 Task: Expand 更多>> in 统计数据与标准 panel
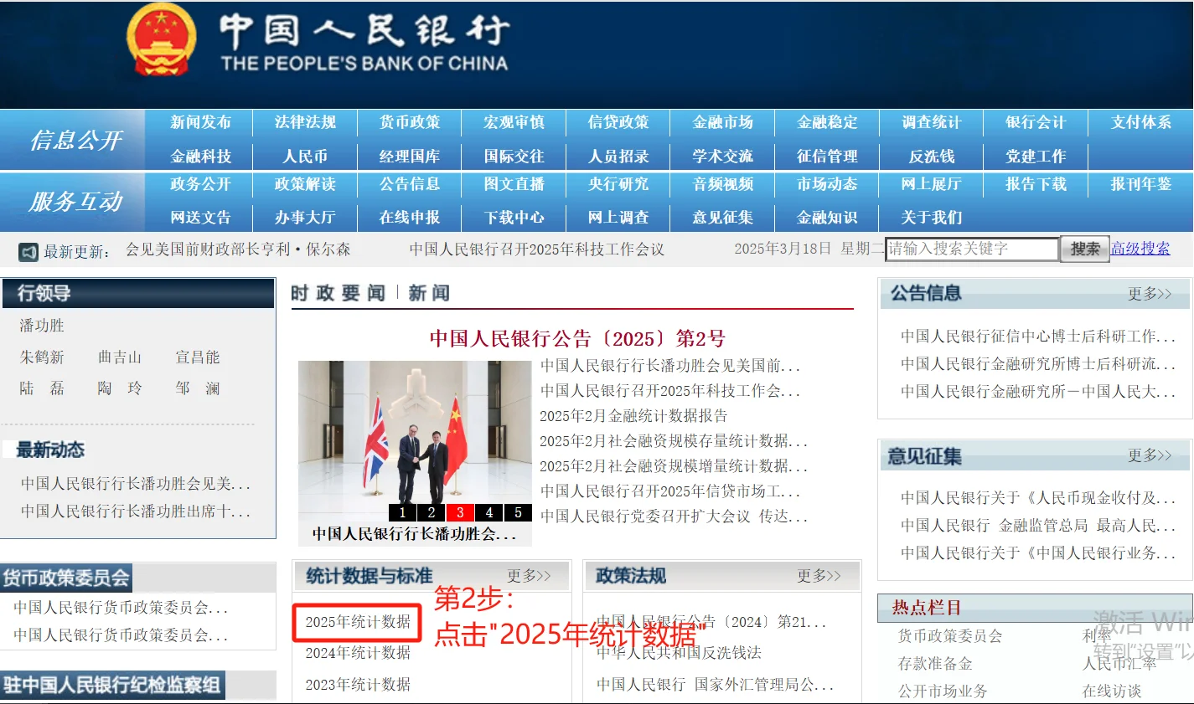click(x=529, y=576)
